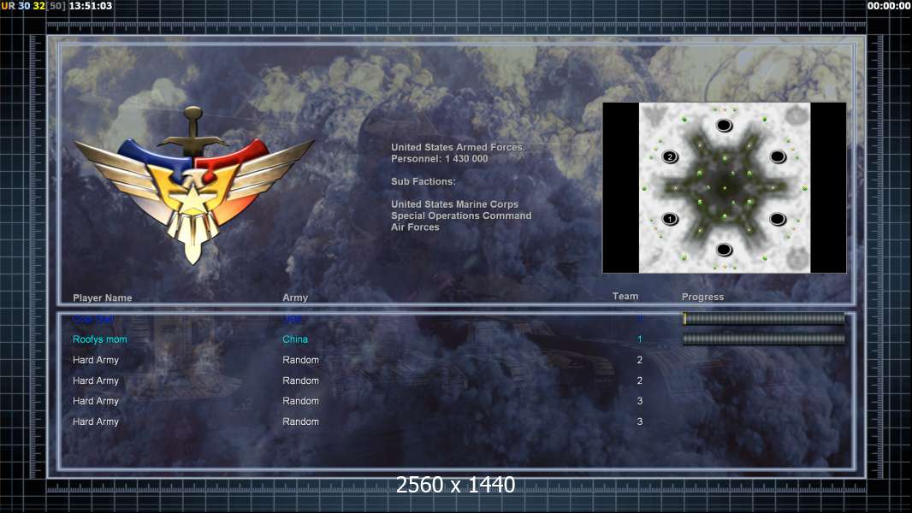Click the China army entry

click(295, 339)
